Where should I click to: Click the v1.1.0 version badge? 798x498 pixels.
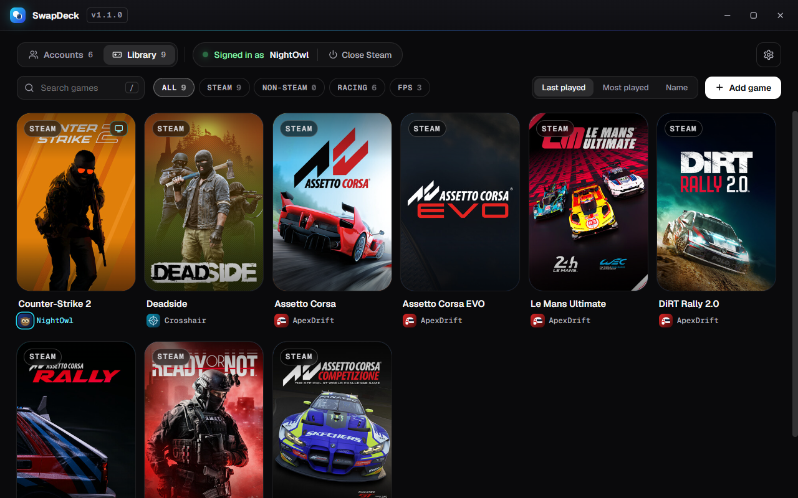(x=107, y=15)
